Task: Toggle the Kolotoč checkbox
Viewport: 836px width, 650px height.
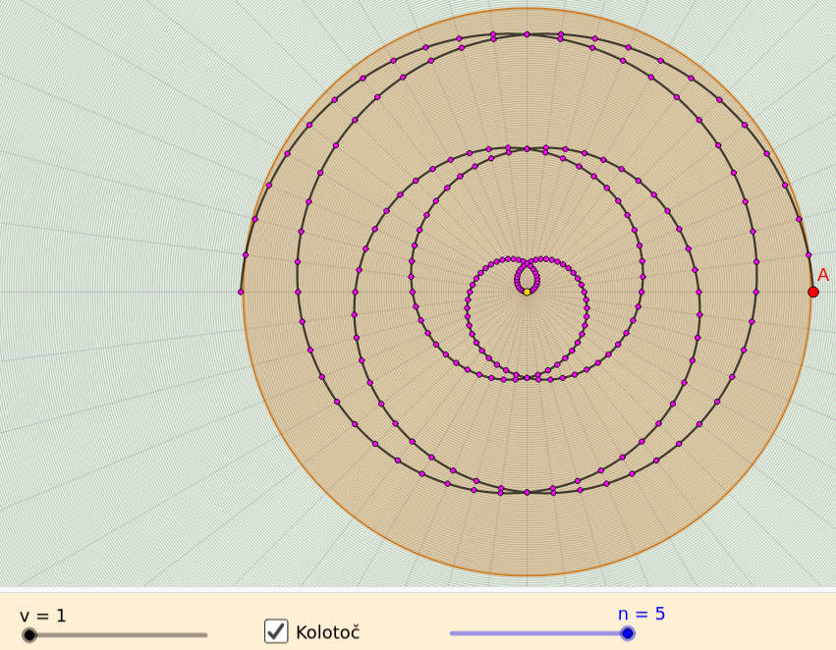Action: pos(276,630)
